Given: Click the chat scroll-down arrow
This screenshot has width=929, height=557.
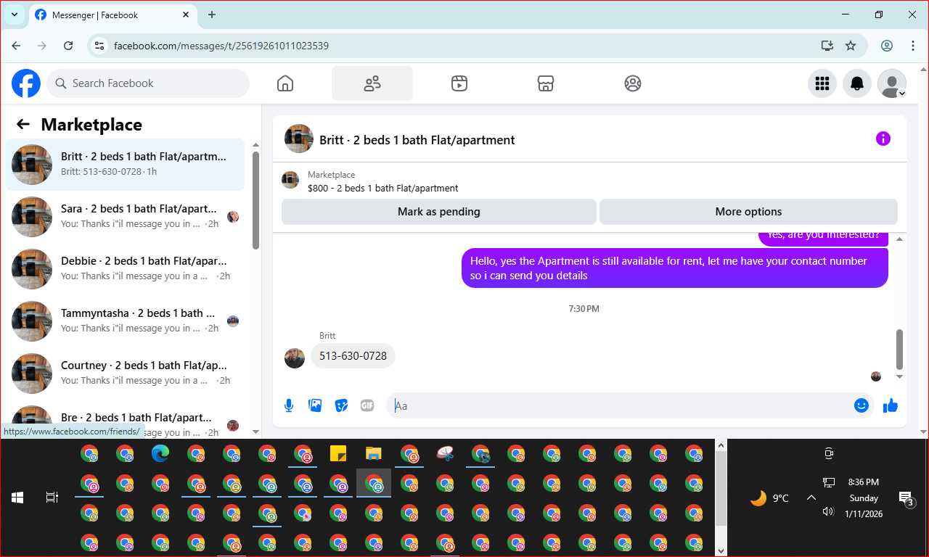Looking at the screenshot, I should tap(900, 377).
